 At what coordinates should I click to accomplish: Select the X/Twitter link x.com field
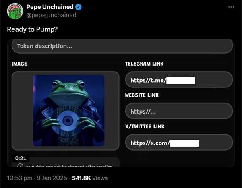[x=179, y=143]
